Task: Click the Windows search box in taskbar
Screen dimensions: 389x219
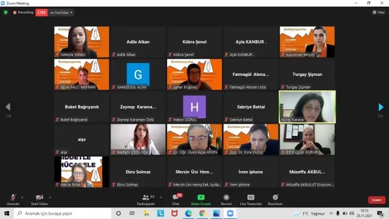Action: pyautogui.click(x=63, y=214)
